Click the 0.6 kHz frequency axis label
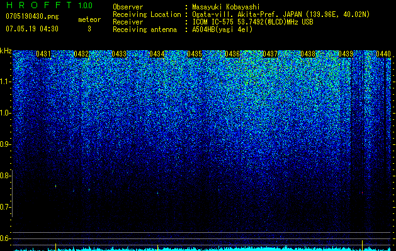The image size is (396, 251). click(x=6, y=238)
